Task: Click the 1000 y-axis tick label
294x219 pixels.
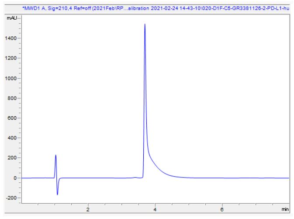Action: 10,78
